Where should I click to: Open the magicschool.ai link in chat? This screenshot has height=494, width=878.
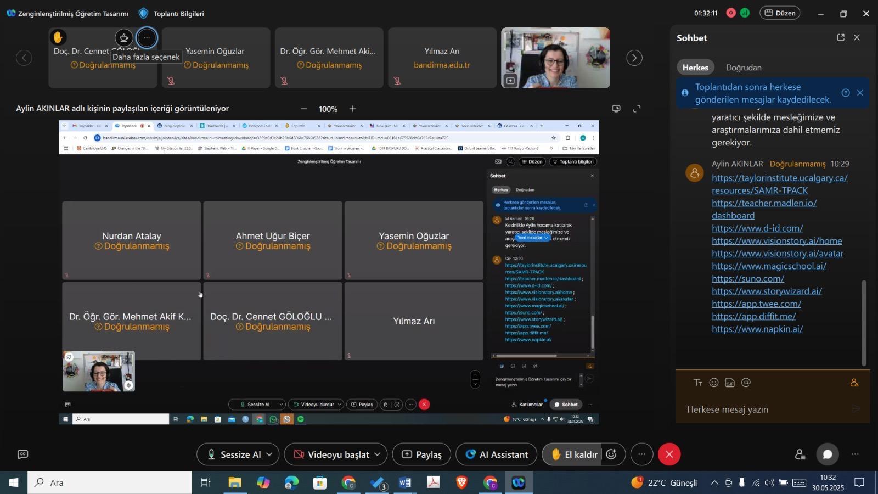tap(769, 266)
